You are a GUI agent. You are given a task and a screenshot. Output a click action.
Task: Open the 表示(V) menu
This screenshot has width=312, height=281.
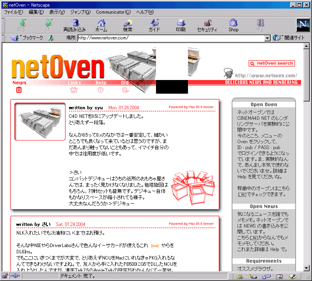pyautogui.click(x=57, y=12)
